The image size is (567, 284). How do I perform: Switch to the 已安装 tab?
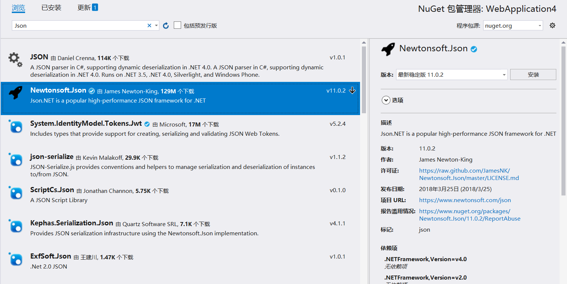click(x=51, y=8)
